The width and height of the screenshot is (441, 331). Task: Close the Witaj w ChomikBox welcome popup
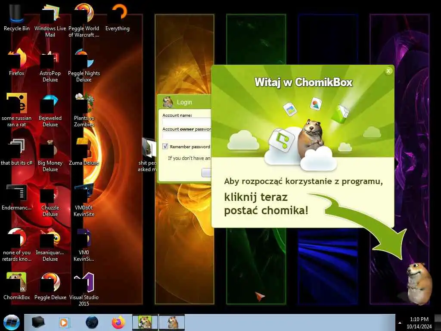tap(388, 71)
